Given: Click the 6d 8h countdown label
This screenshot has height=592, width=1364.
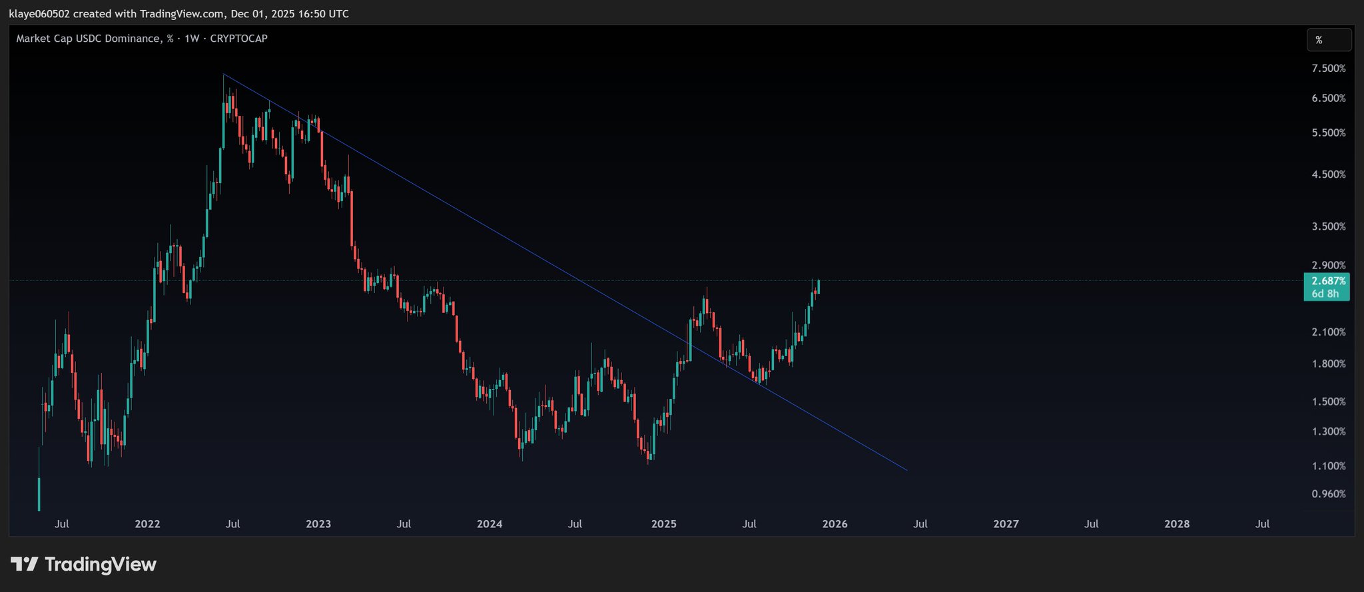Looking at the screenshot, I should pos(1325,294).
